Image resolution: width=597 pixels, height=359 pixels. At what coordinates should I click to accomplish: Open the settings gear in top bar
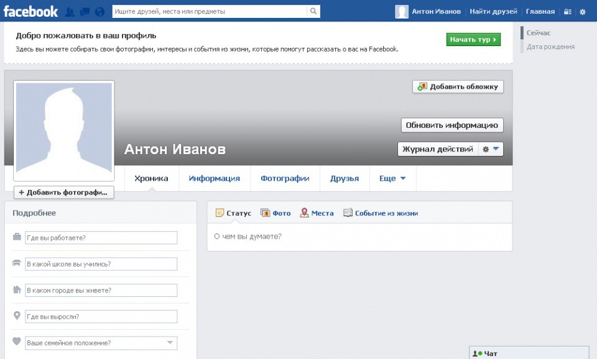(582, 12)
